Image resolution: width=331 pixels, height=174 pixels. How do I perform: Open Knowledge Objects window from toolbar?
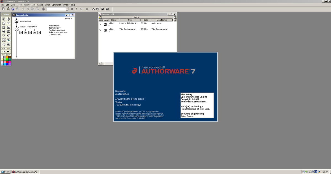click(107, 9)
